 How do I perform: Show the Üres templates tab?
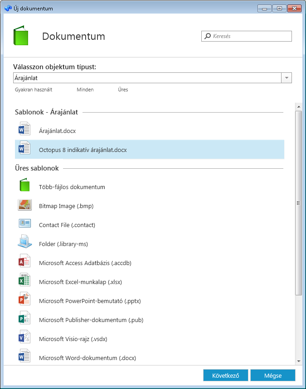click(123, 90)
